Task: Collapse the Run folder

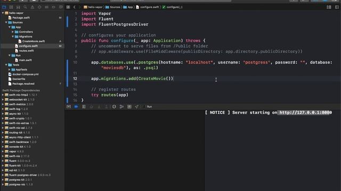Action: click(x=10, y=55)
